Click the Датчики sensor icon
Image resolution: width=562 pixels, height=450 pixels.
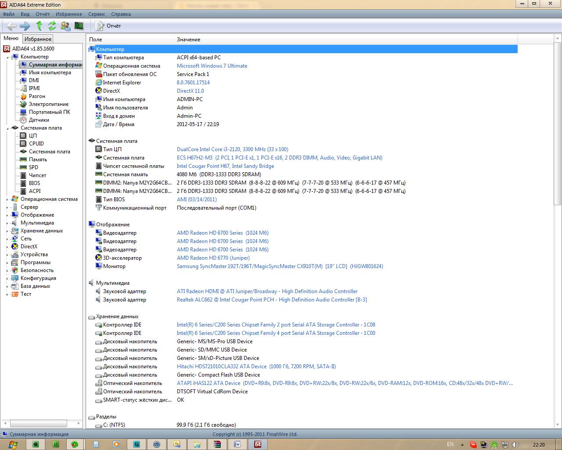tap(24, 120)
